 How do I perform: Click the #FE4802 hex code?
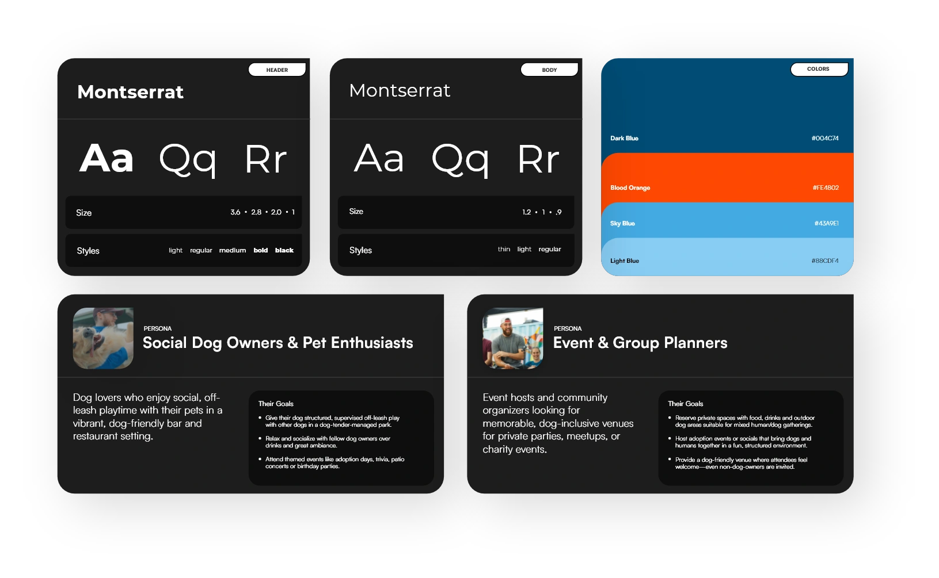825,188
